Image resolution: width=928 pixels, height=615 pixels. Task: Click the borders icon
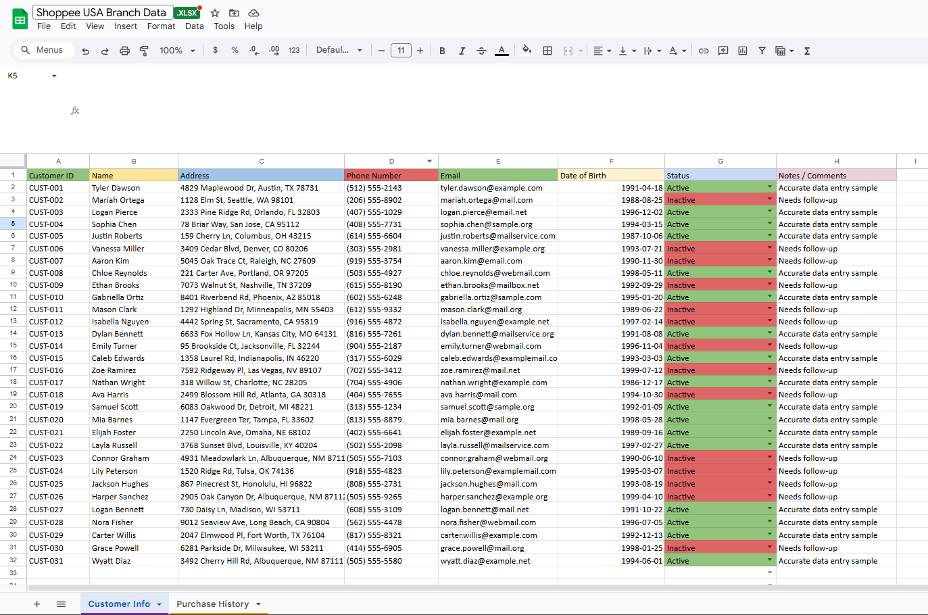coord(547,51)
